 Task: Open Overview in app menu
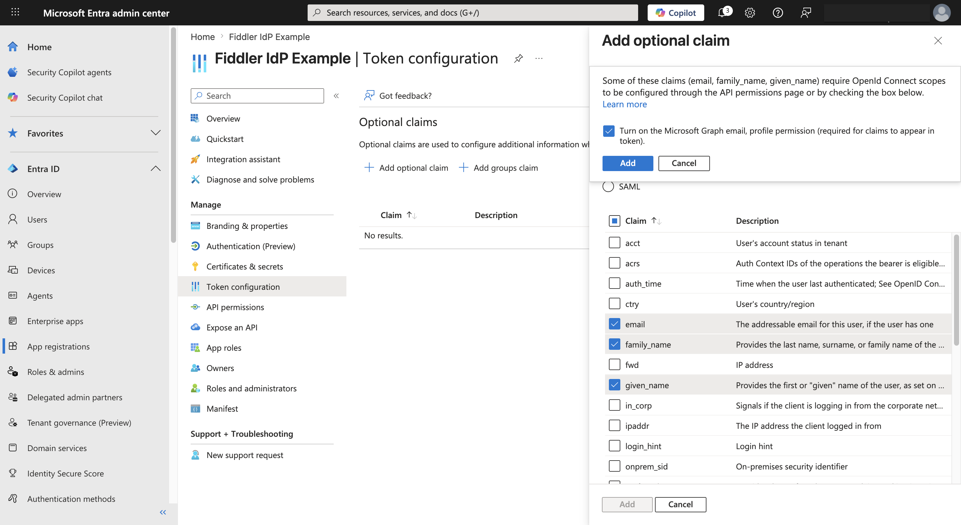pyautogui.click(x=223, y=118)
